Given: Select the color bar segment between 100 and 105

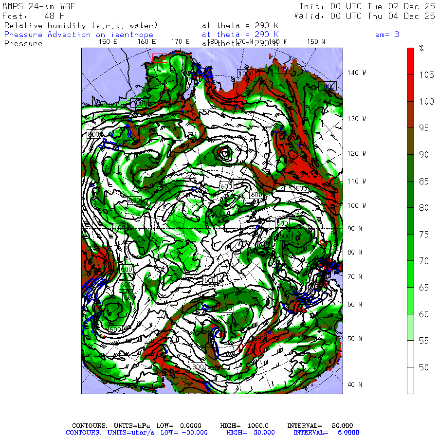Looking at the screenshot, I should 410,88.
